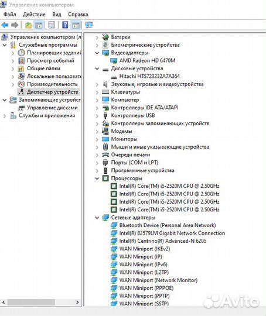Expand the Общие папки node
Image resolution: width=266 pixels, height=316 pixels.
click(x=13, y=68)
